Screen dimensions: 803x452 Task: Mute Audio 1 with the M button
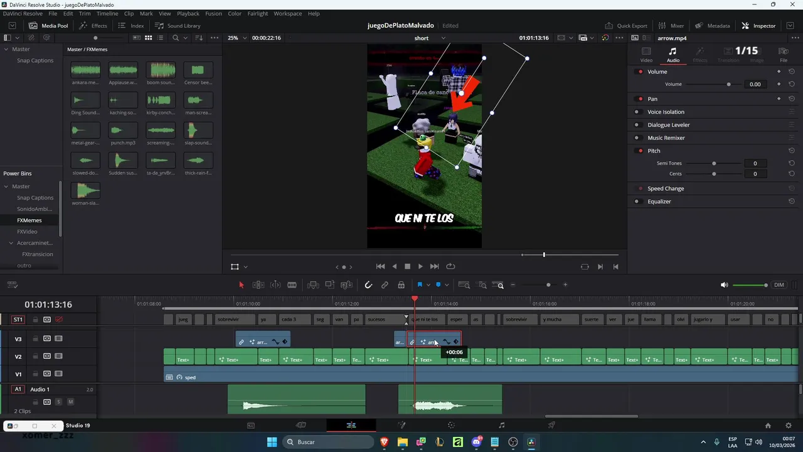(x=70, y=402)
